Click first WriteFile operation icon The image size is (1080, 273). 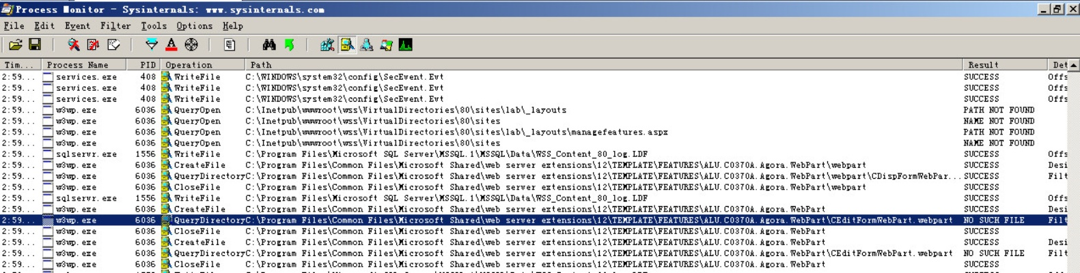tap(166, 77)
